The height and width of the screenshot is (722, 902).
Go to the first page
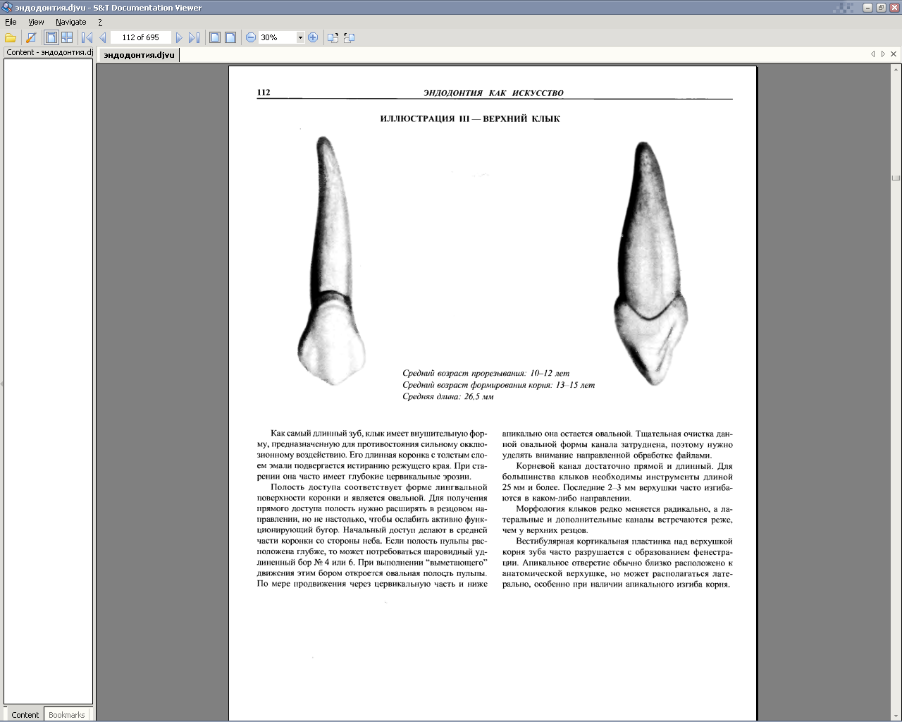pyautogui.click(x=87, y=37)
